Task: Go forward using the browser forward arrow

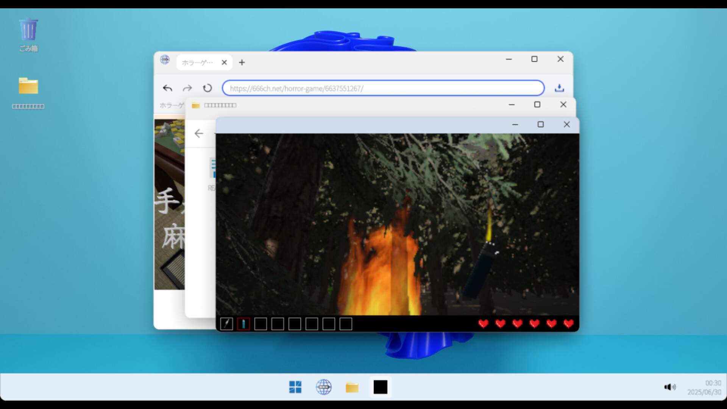Action: (187, 88)
